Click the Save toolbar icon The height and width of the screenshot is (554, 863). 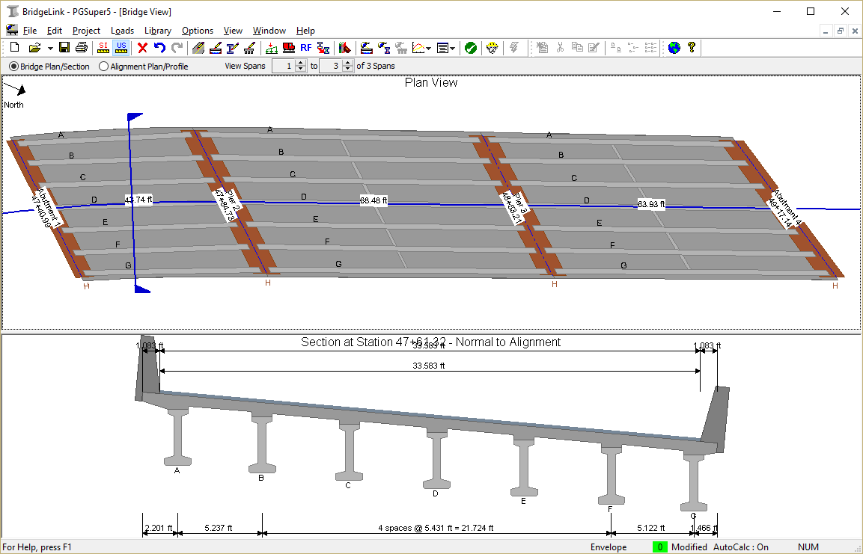click(64, 47)
